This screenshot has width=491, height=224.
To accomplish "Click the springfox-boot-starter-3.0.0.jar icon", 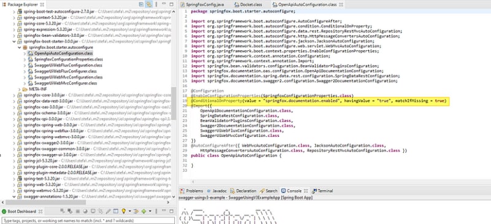I will pos(20,41).
